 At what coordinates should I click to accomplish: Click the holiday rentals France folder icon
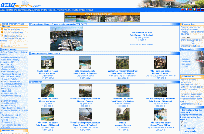coord(2,32)
